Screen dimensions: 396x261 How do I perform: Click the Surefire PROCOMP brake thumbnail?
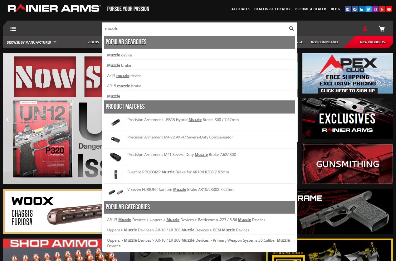(115, 175)
